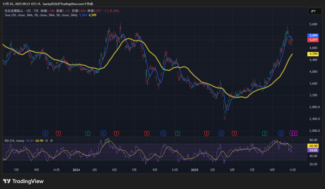This screenshot has height=189, width=325.
Task: Select the rightmost green E earnings marker
Action: (x=265, y=133)
